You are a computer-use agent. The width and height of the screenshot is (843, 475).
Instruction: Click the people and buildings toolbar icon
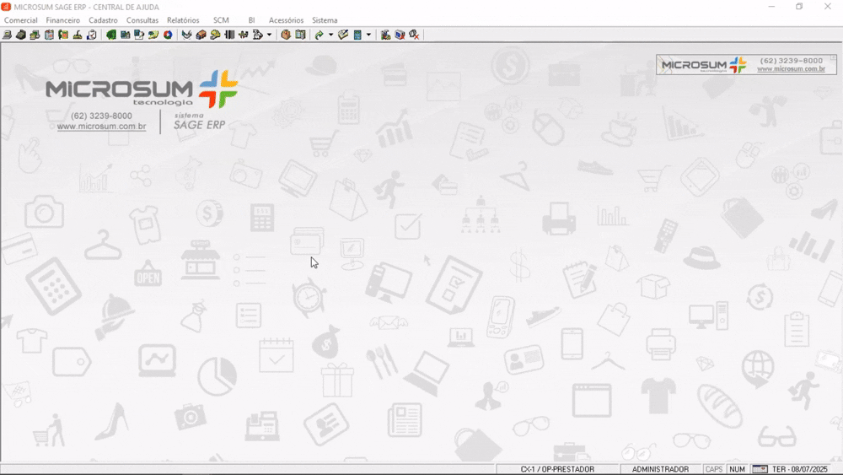click(385, 35)
